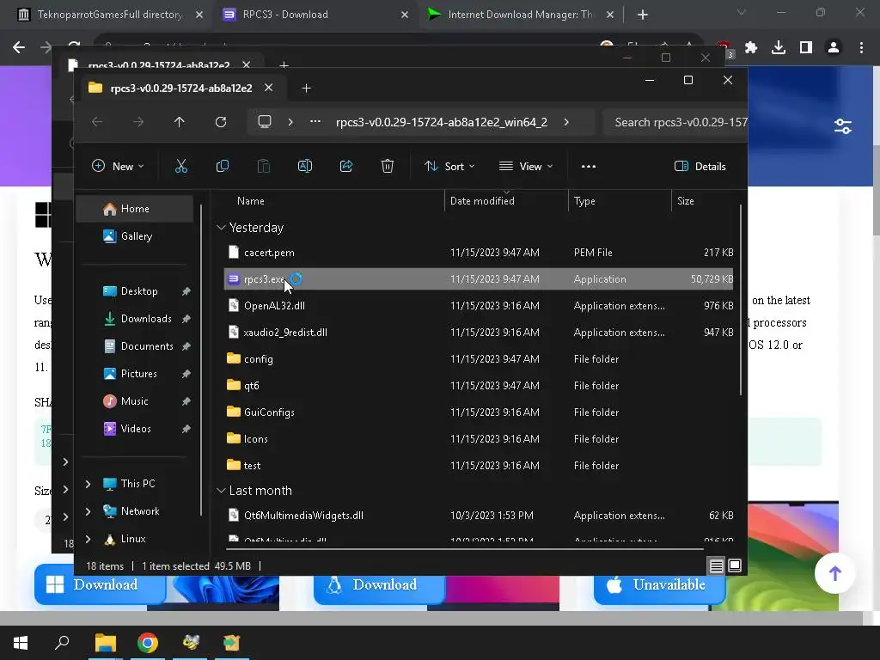The height and width of the screenshot is (660, 880).
Task: Open the Sort dropdown
Action: tap(449, 166)
